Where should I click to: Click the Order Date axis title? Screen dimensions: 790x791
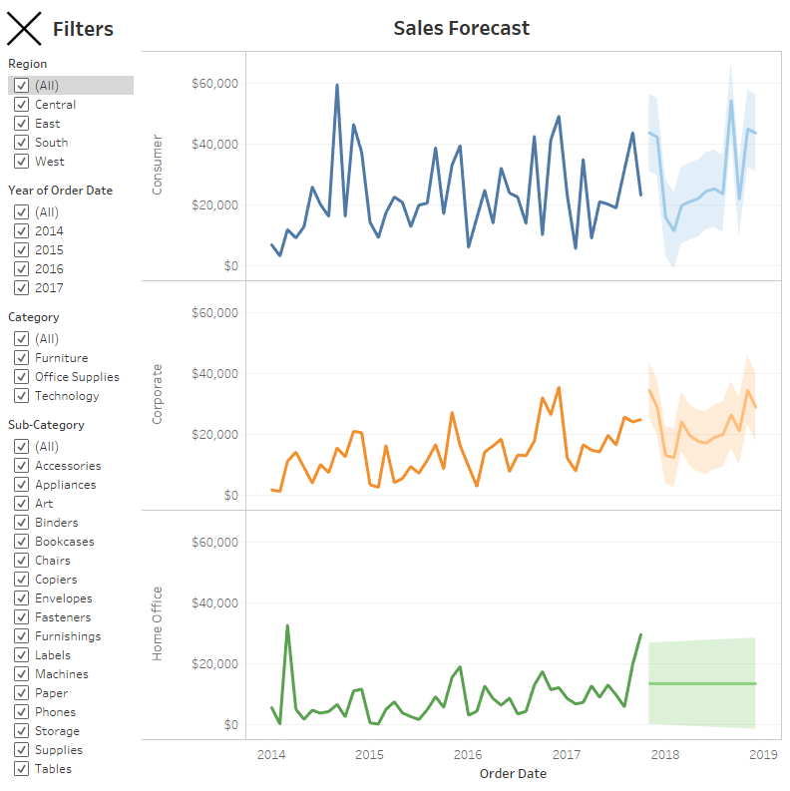[513, 773]
